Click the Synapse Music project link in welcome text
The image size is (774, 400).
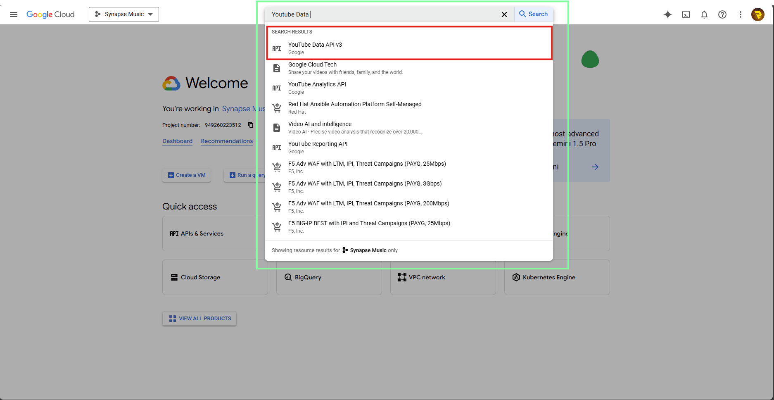tap(243, 109)
